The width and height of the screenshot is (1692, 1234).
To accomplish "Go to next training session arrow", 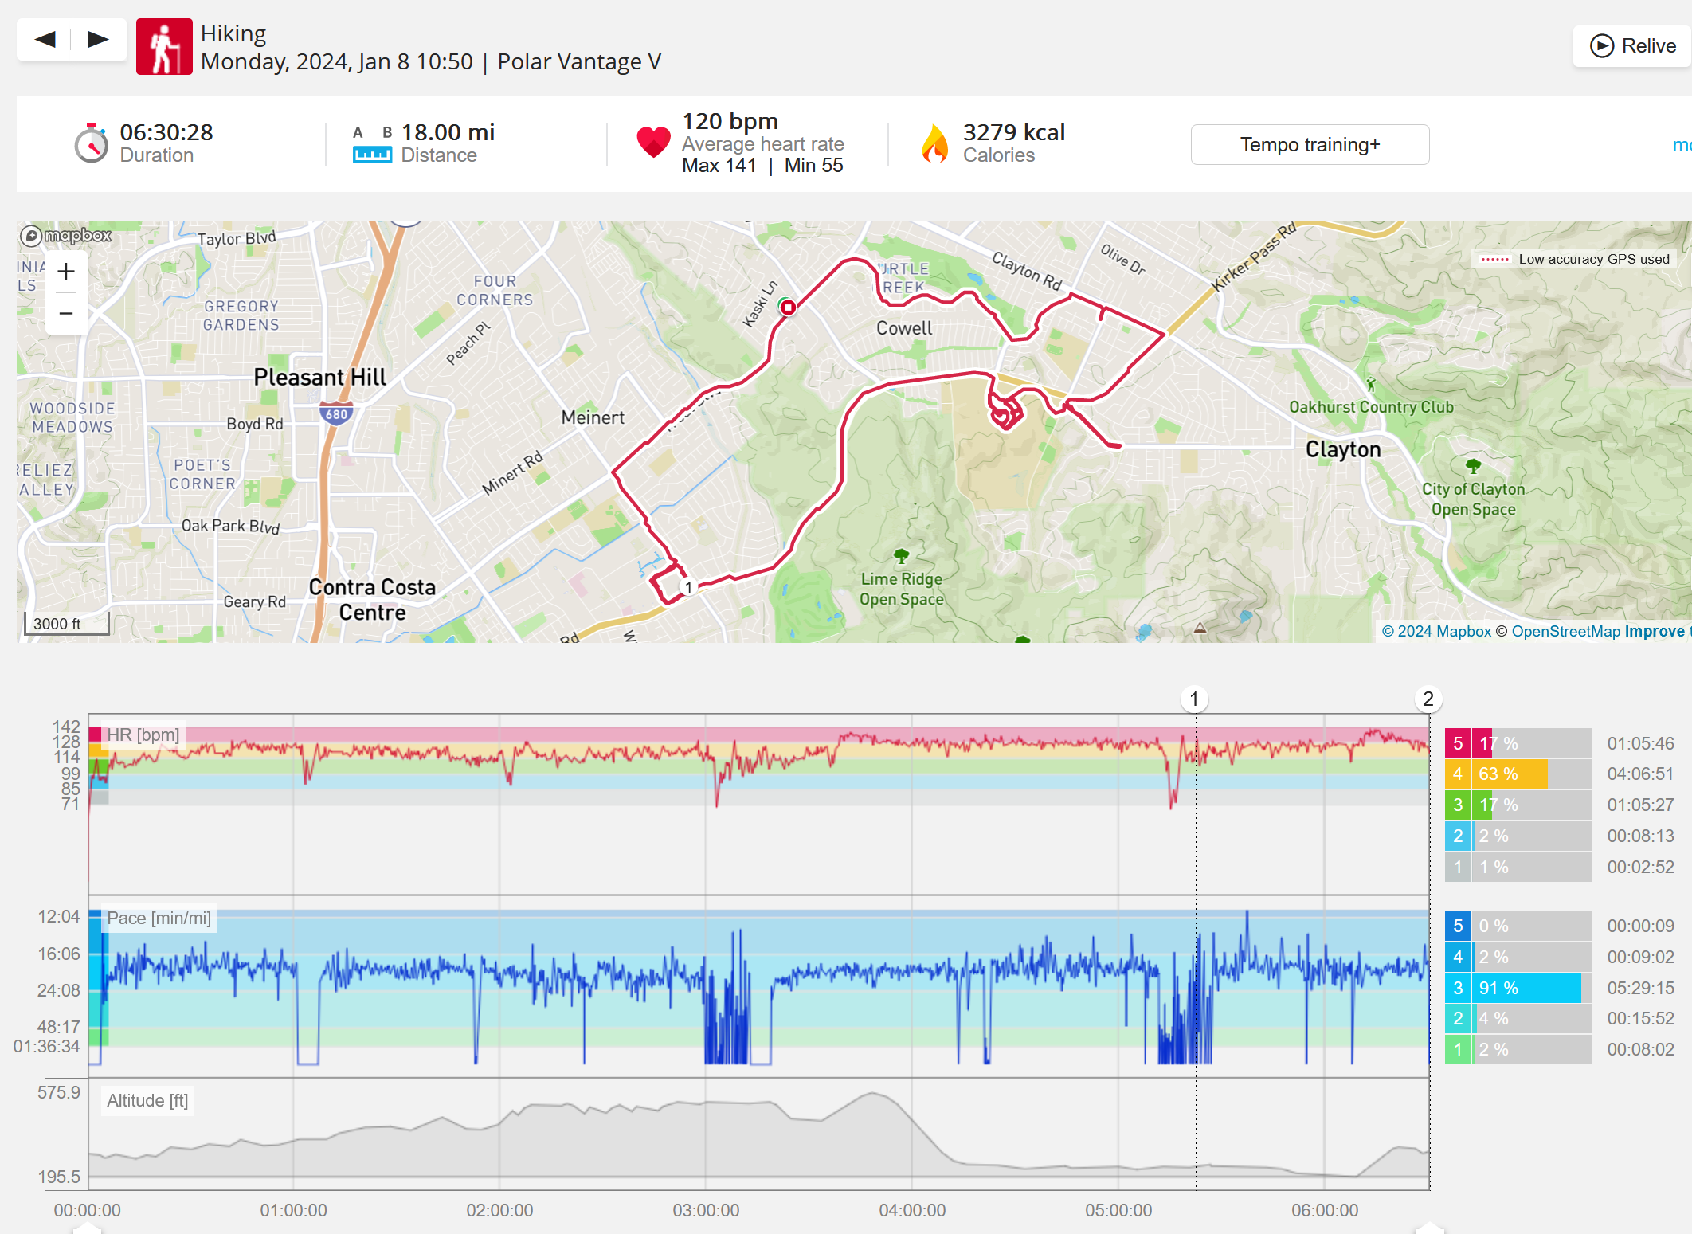I will point(98,39).
